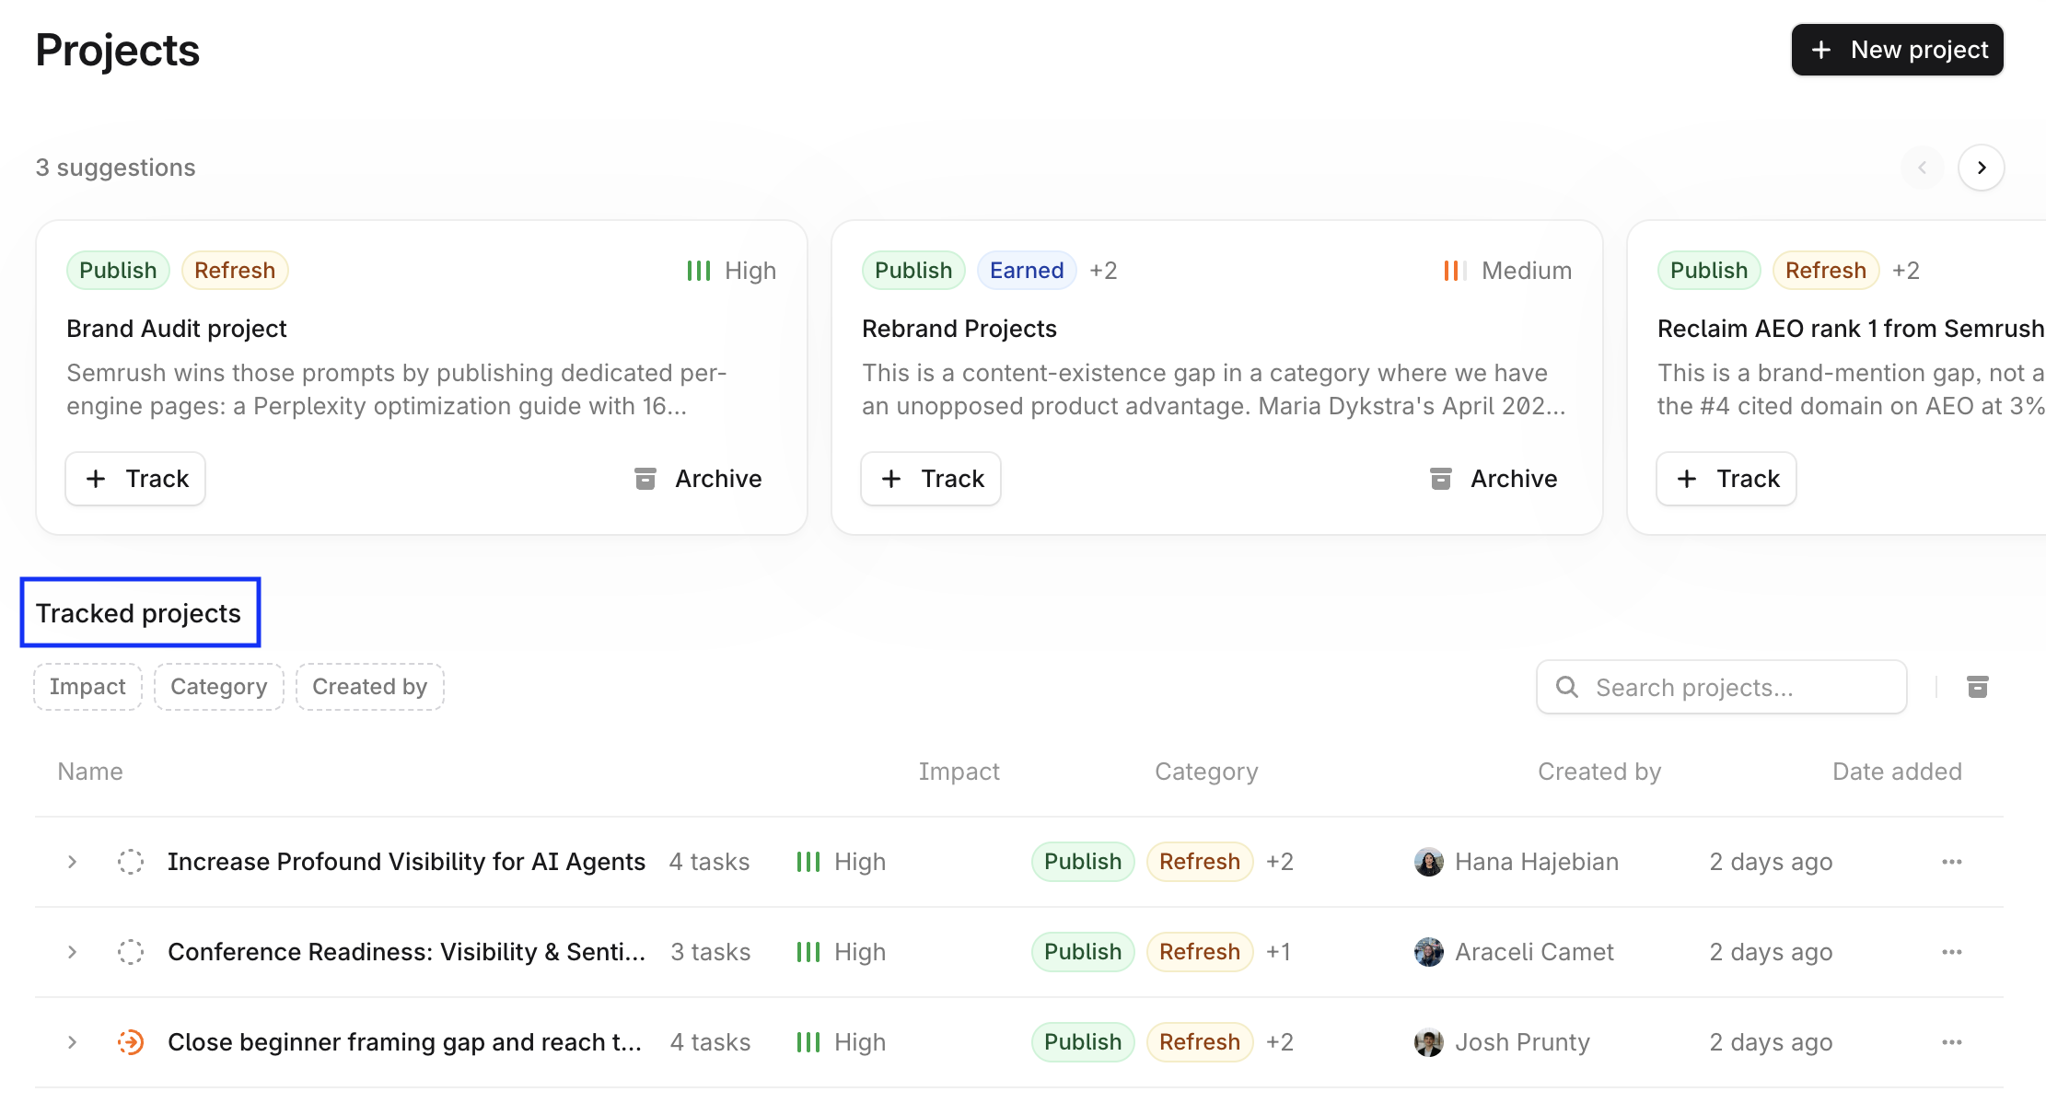Sort by the Impact column header
This screenshot has height=1103, width=2046.
click(959, 772)
